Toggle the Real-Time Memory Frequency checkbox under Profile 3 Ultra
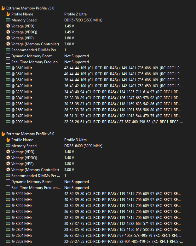 (x=8, y=187)
